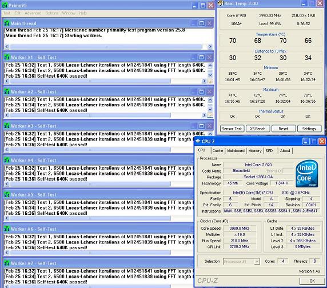
Task: Maximize the Worker #2 child window
Action: coord(201,91)
